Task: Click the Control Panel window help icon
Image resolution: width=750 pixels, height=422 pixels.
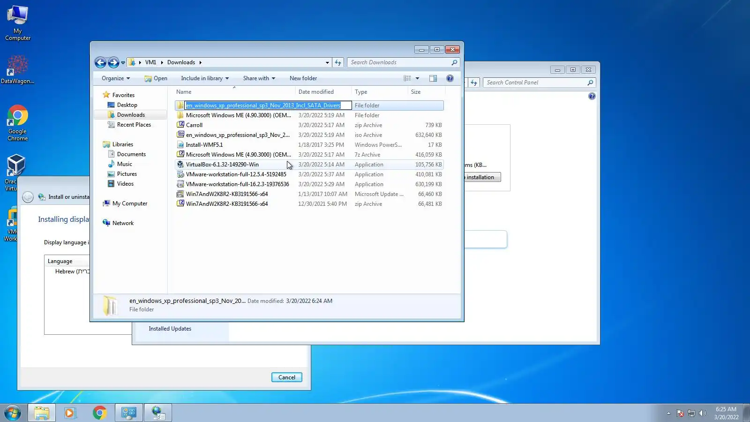Action: [x=592, y=96]
